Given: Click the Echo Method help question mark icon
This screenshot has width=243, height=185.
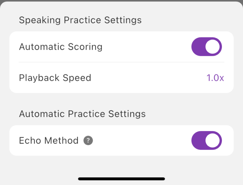Looking at the screenshot, I should tap(88, 141).
